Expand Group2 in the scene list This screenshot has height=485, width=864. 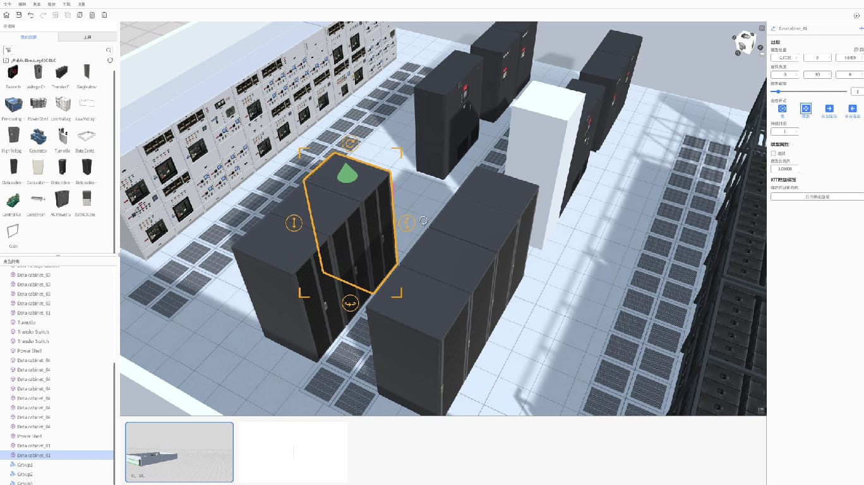(13, 474)
